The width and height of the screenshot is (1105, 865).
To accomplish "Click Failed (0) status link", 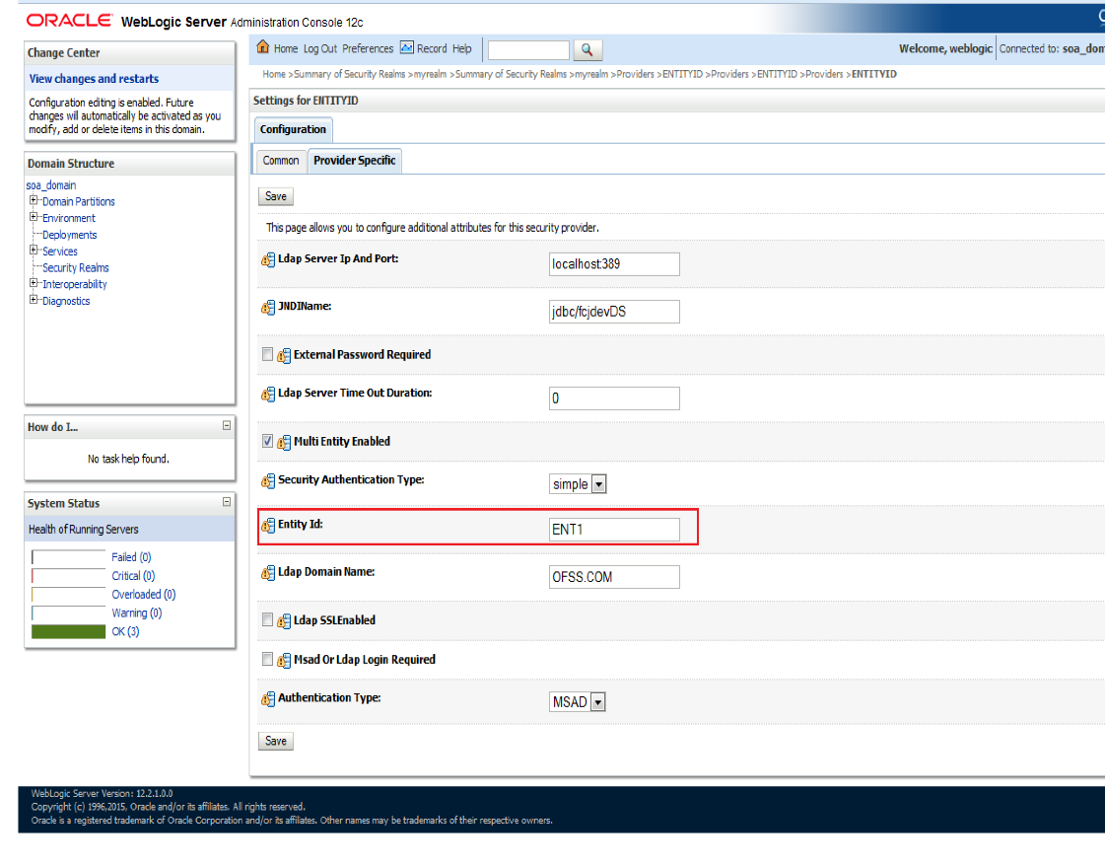I will pyautogui.click(x=131, y=557).
